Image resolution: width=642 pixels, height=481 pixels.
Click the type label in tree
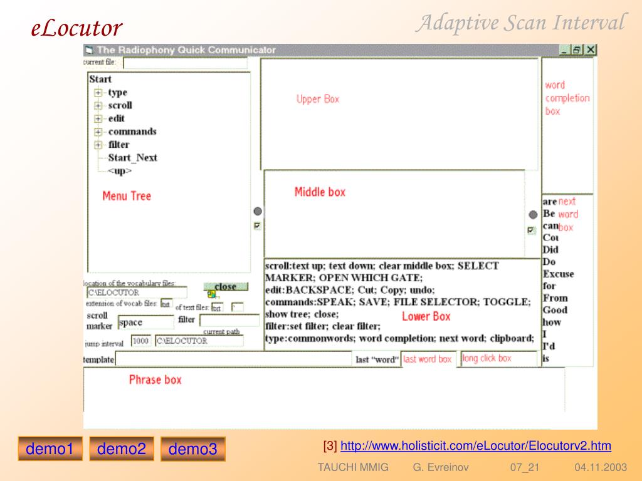tap(117, 93)
